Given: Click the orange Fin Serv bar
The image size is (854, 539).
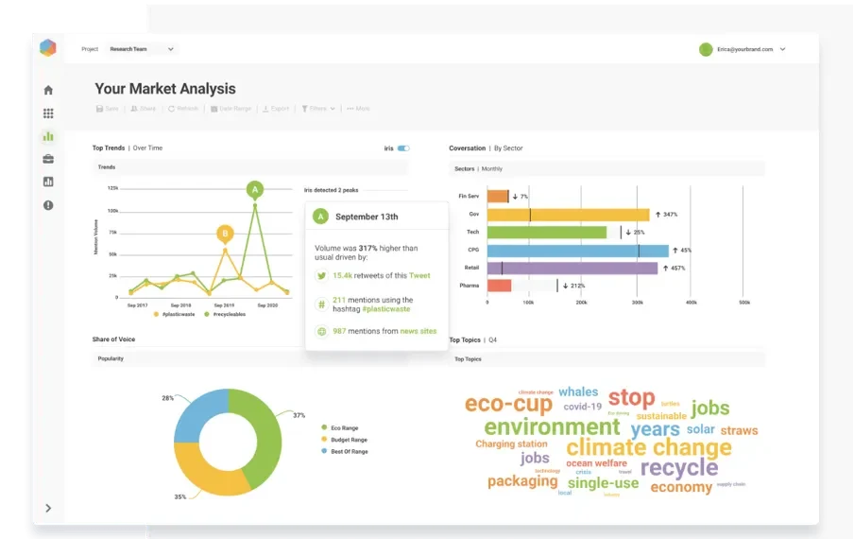Looking at the screenshot, I should tap(497, 196).
